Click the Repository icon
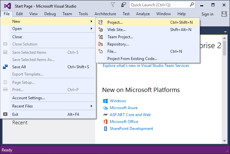This screenshot has height=154, width=230. 100,44
